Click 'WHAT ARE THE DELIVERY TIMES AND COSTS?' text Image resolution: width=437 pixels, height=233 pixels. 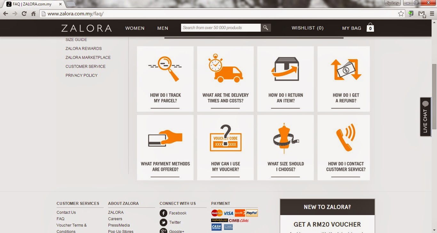pyautogui.click(x=226, y=98)
